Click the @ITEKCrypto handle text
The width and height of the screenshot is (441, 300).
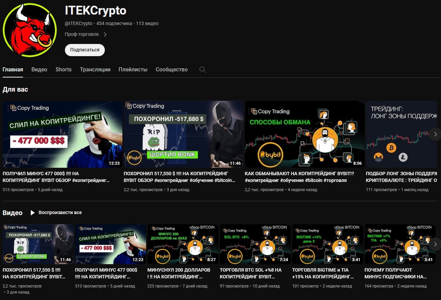[x=78, y=23]
